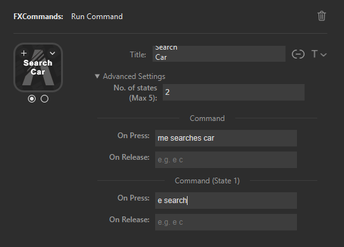Viewport: 344px width, 247px height.
Task: Click the FXCommands: label
Action: pos(38,17)
